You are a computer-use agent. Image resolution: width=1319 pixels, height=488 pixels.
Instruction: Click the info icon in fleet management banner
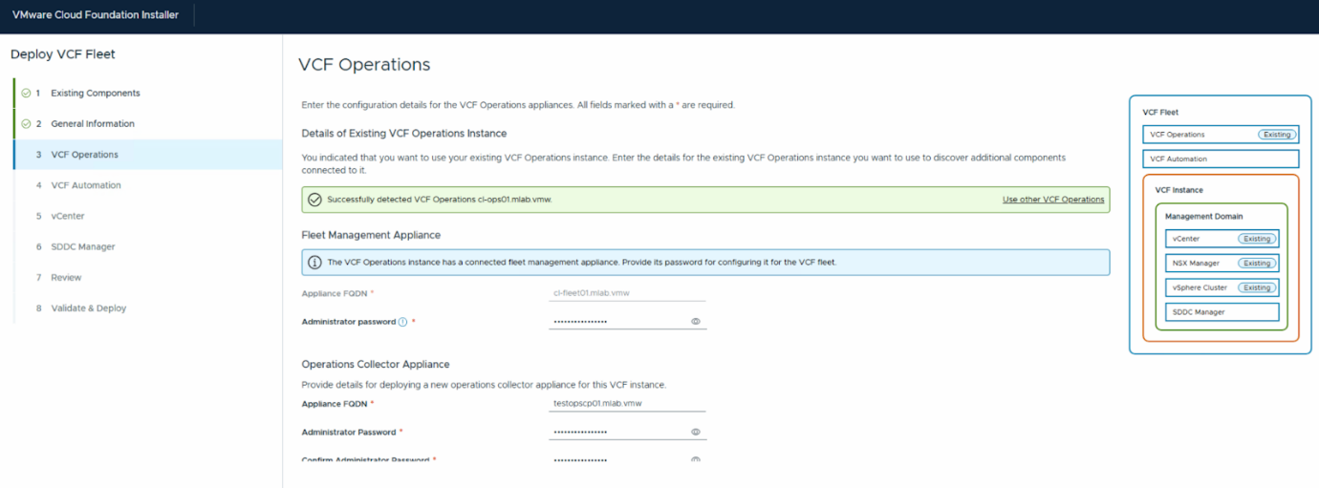click(314, 263)
